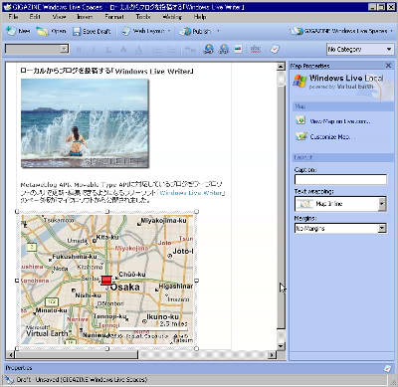Open the File menu

pos(14,16)
